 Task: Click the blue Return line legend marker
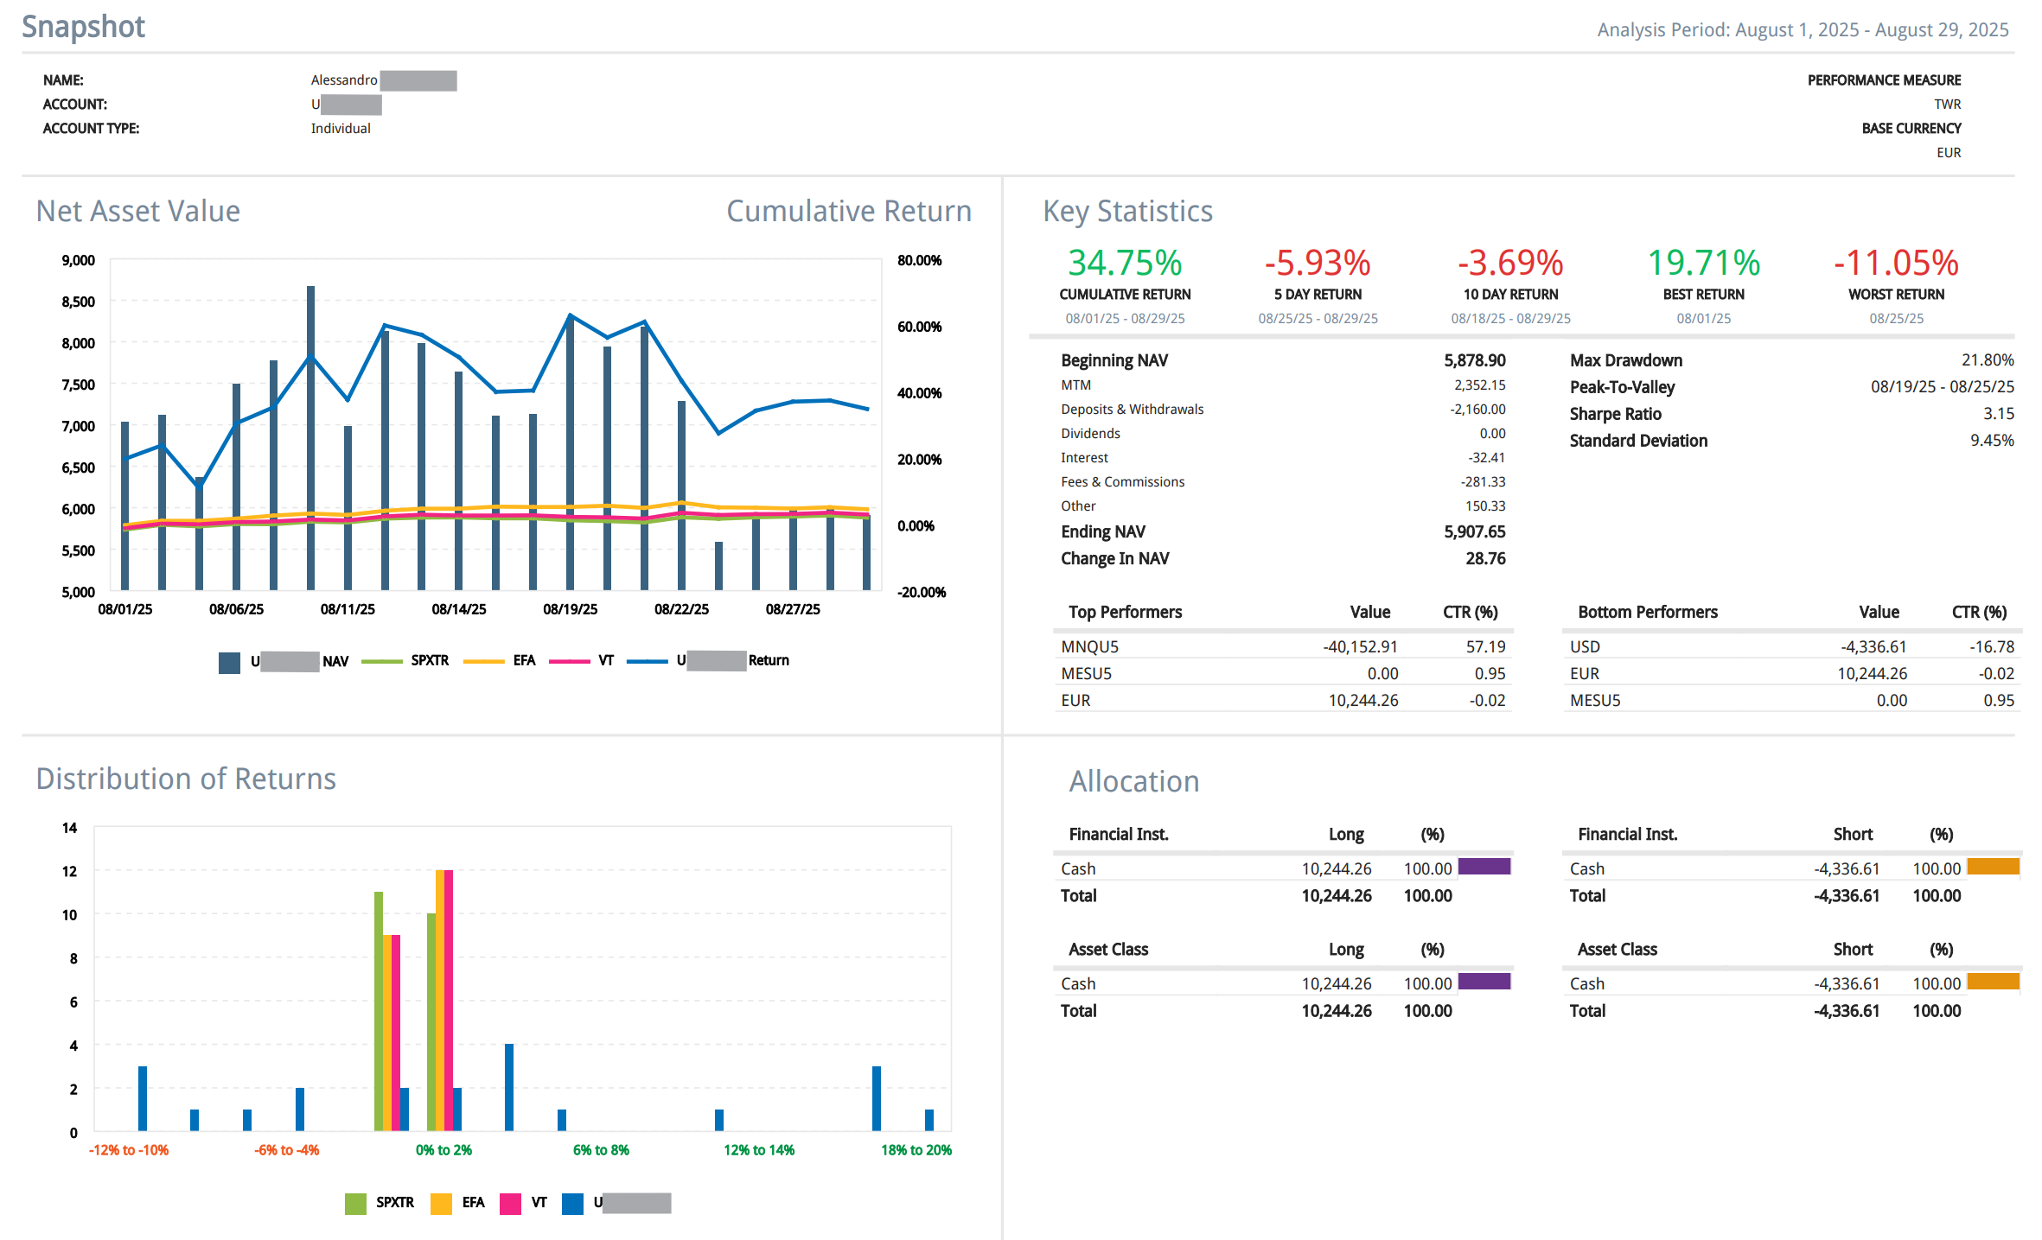(647, 661)
